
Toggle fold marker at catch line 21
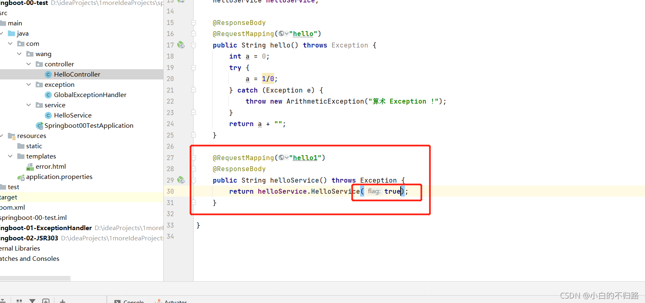click(x=194, y=90)
